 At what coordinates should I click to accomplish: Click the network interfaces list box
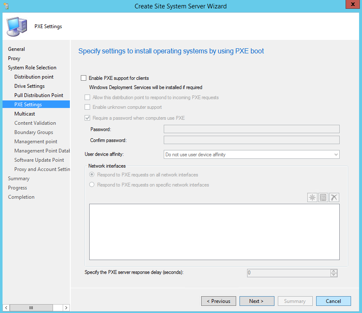(214, 232)
